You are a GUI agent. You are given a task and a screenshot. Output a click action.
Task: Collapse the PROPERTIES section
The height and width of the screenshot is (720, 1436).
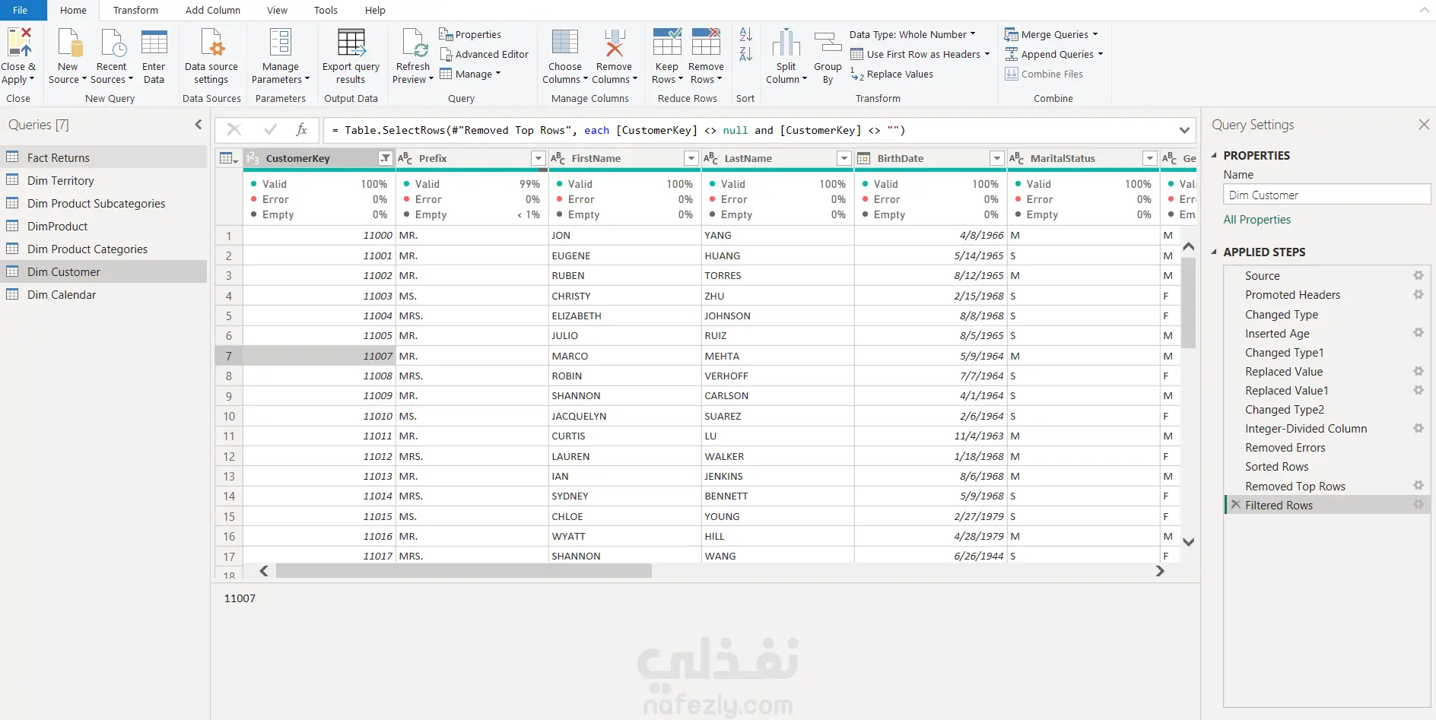click(1214, 155)
